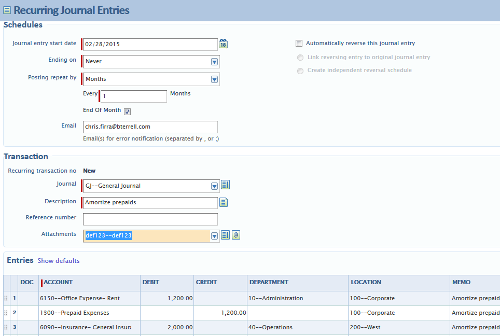Image resolution: width=500 pixels, height=336 pixels.
Task: Click debit amount 2,000.00 in row 3
Action: coord(167,327)
